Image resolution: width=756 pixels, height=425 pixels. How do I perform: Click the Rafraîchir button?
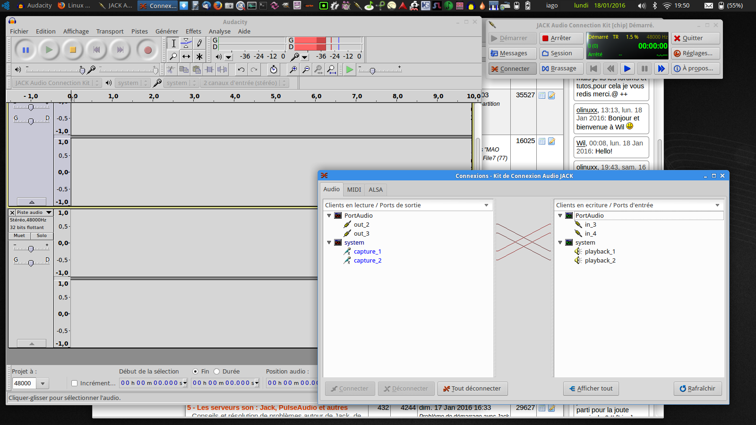coord(698,389)
